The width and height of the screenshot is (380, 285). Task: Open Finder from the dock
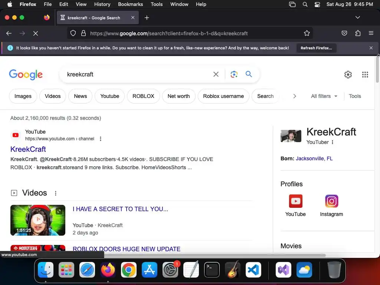[46, 270]
